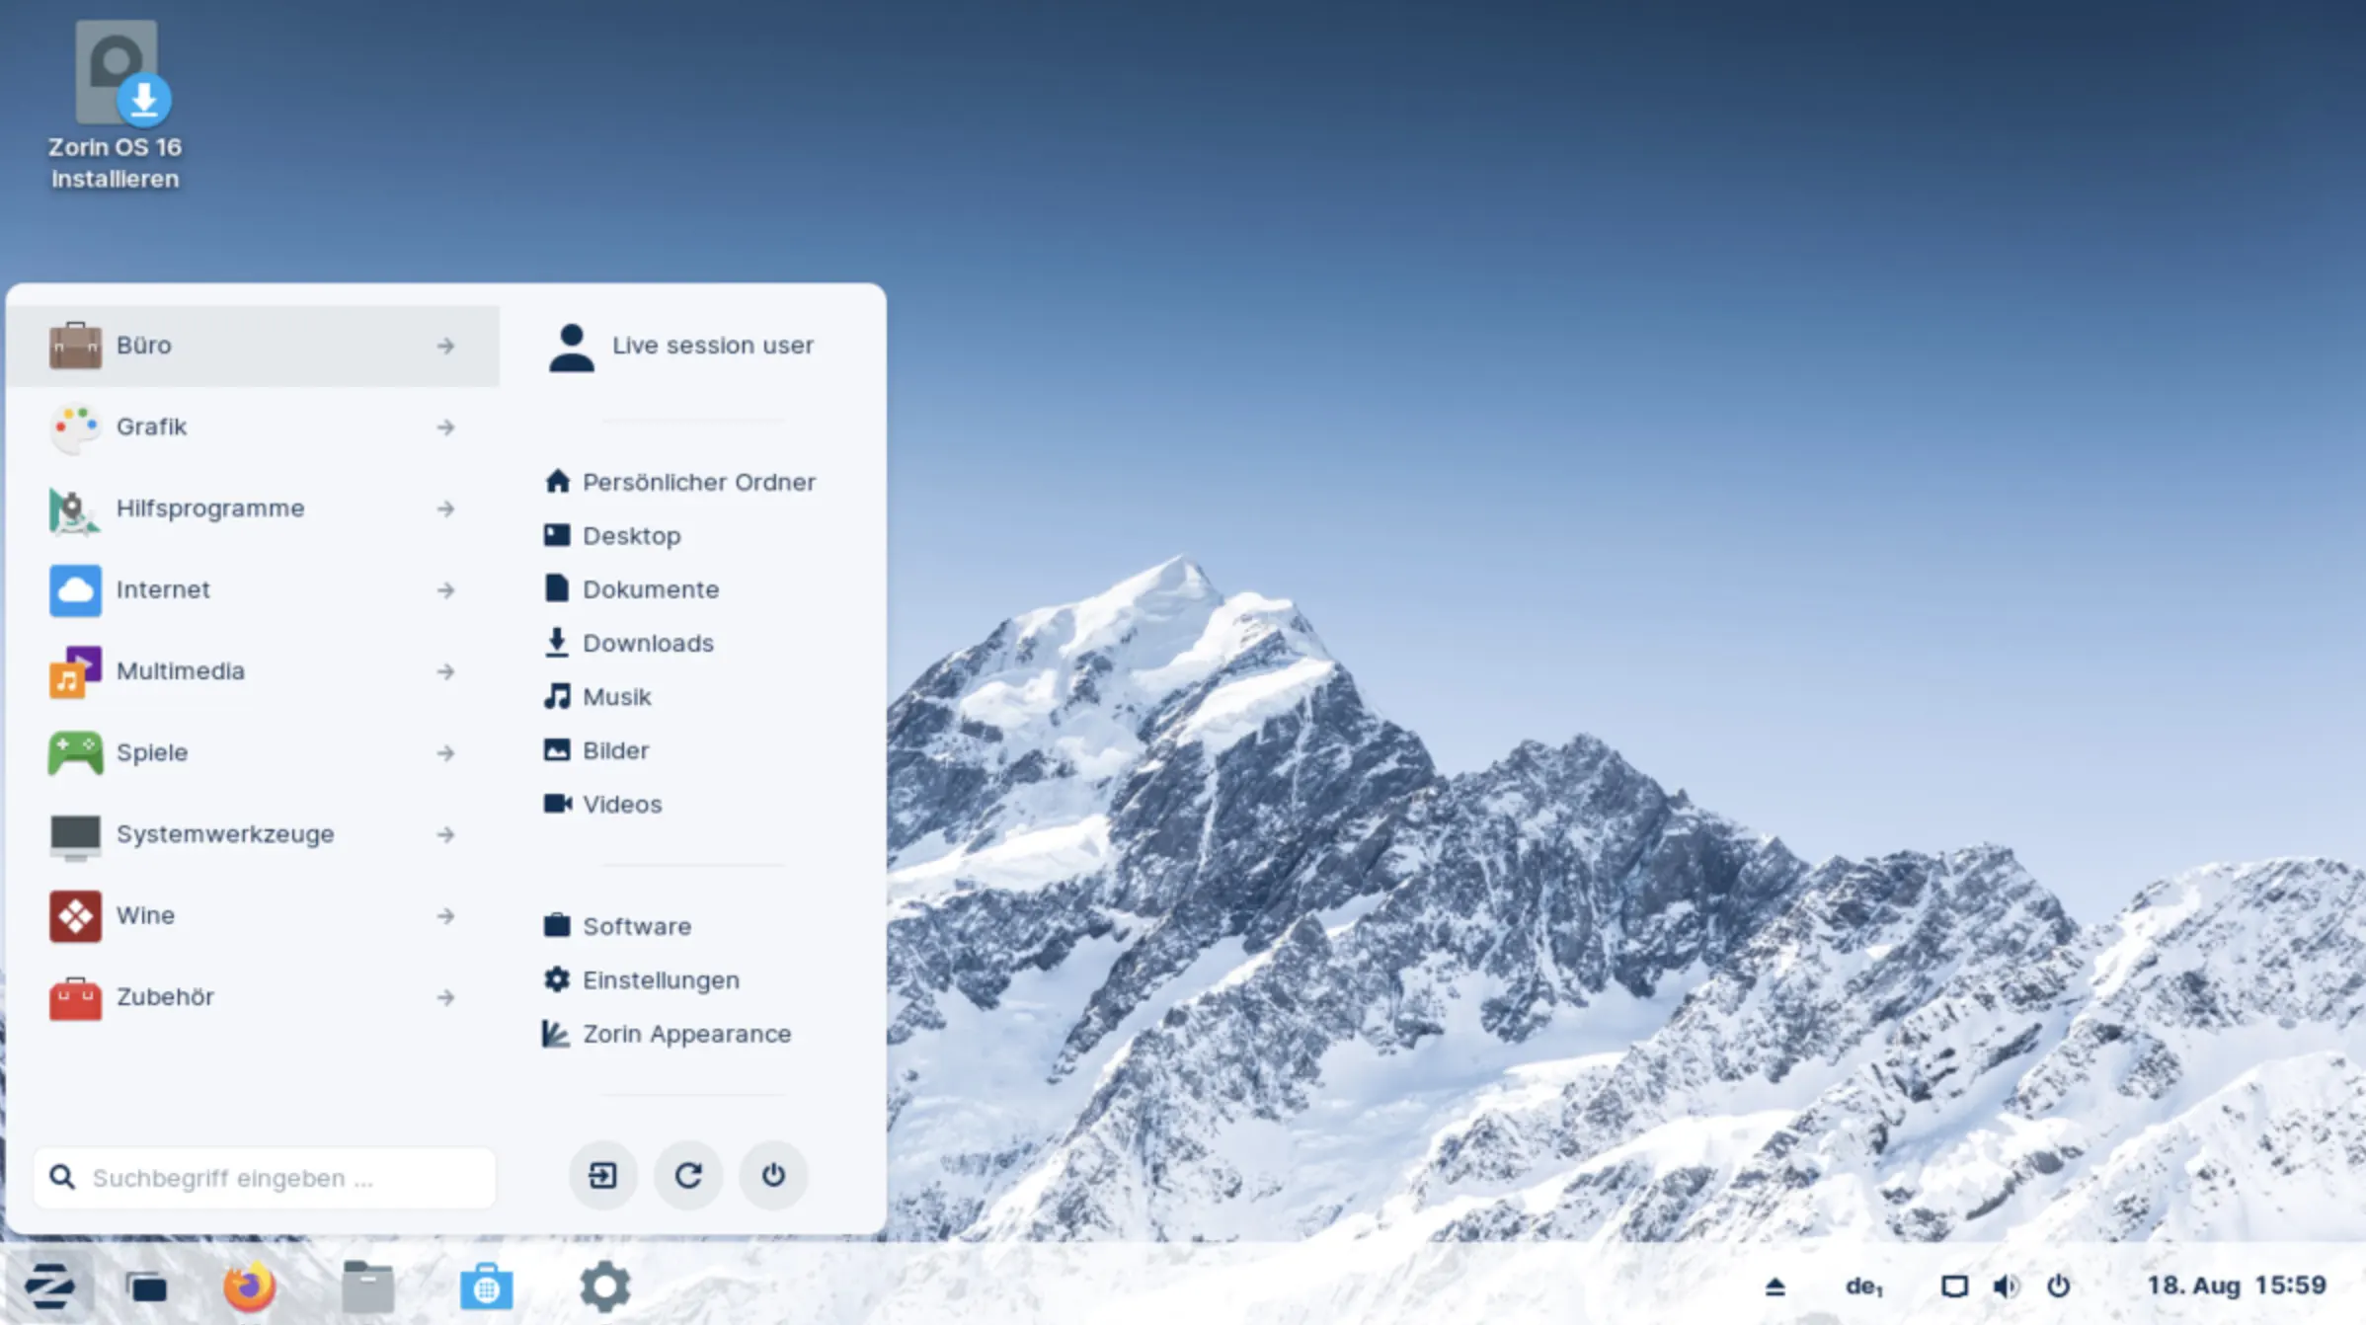This screenshot has width=2366, height=1325.
Task: Open Downloads folder from menu
Action: (x=647, y=642)
